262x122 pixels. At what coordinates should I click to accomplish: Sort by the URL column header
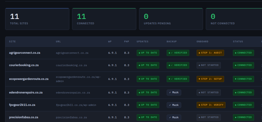58,42
